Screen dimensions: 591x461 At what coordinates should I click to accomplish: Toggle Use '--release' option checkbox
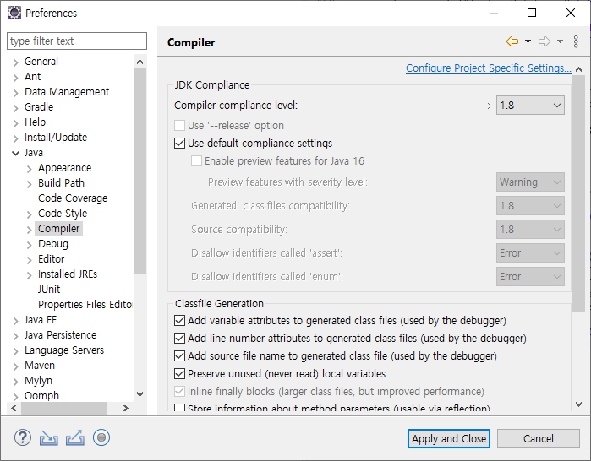pos(180,125)
